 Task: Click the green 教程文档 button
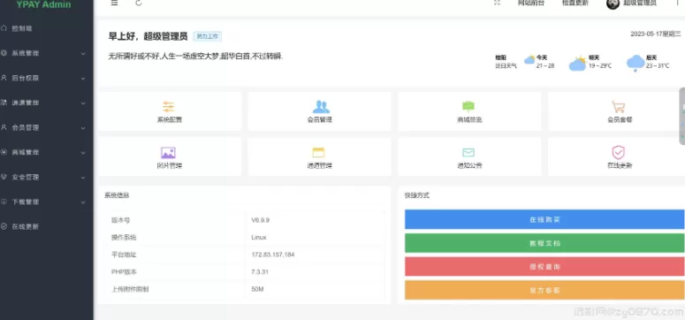tap(544, 243)
